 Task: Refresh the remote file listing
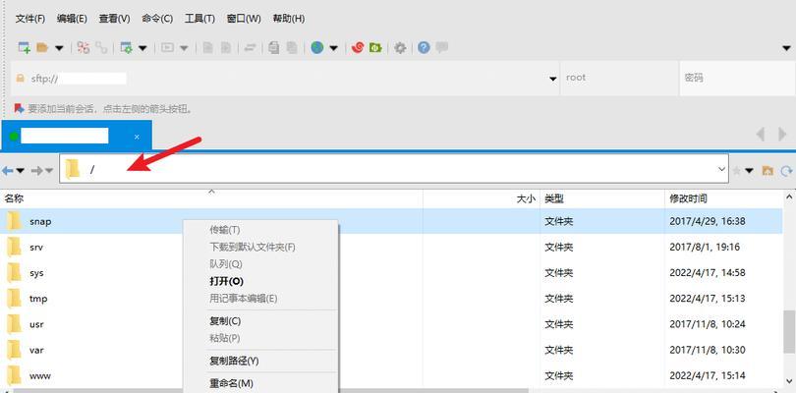786,171
